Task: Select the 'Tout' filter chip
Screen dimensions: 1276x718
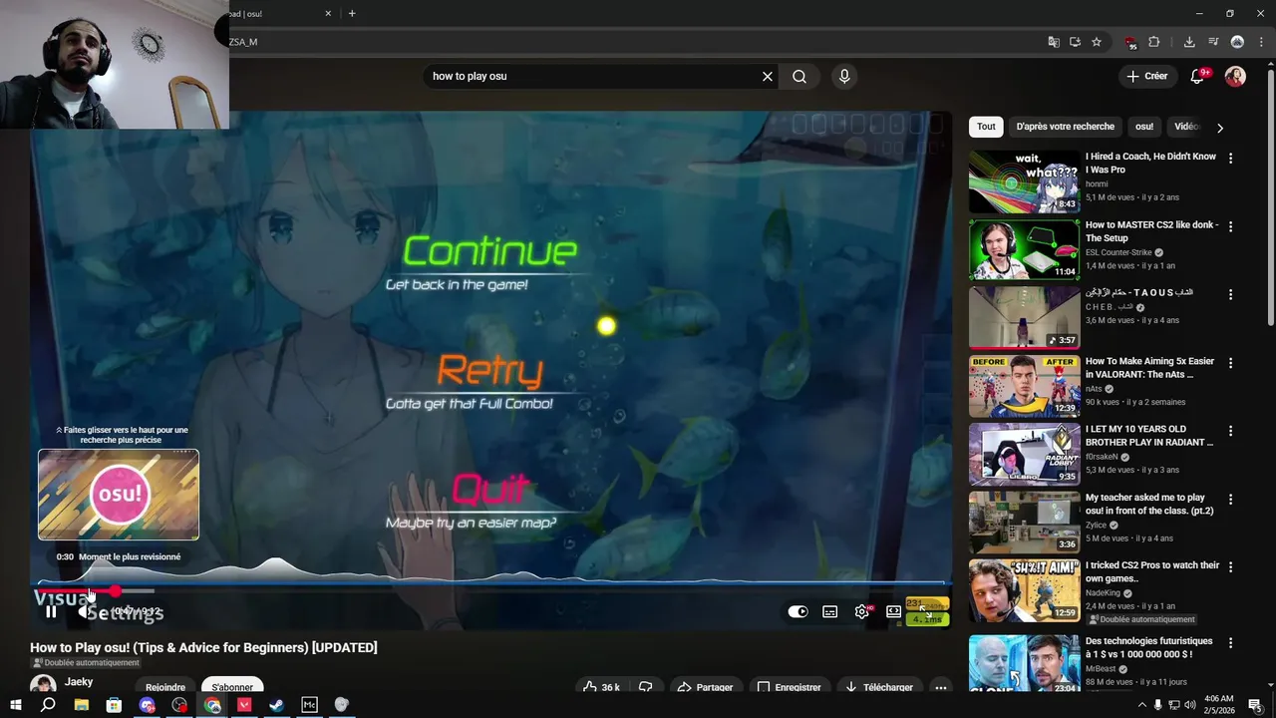Action: pyautogui.click(x=986, y=127)
